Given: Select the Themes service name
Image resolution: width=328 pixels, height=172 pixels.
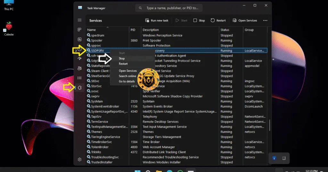Looking at the screenshot, I should pos(96,132).
